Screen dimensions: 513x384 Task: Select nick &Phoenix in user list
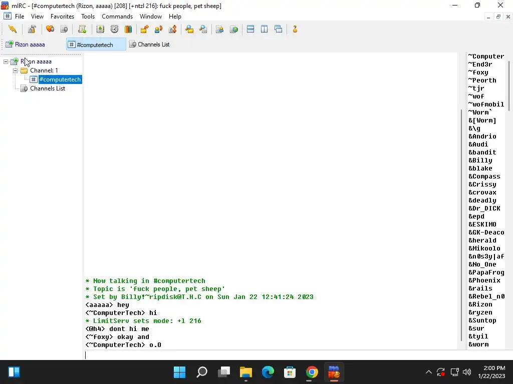tap(484, 280)
